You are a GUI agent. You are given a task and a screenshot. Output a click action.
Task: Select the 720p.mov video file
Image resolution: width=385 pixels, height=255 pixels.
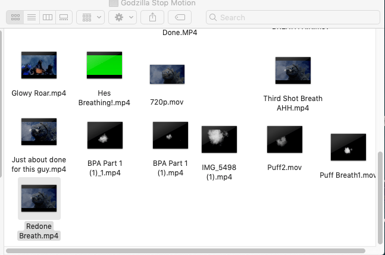tap(167, 74)
